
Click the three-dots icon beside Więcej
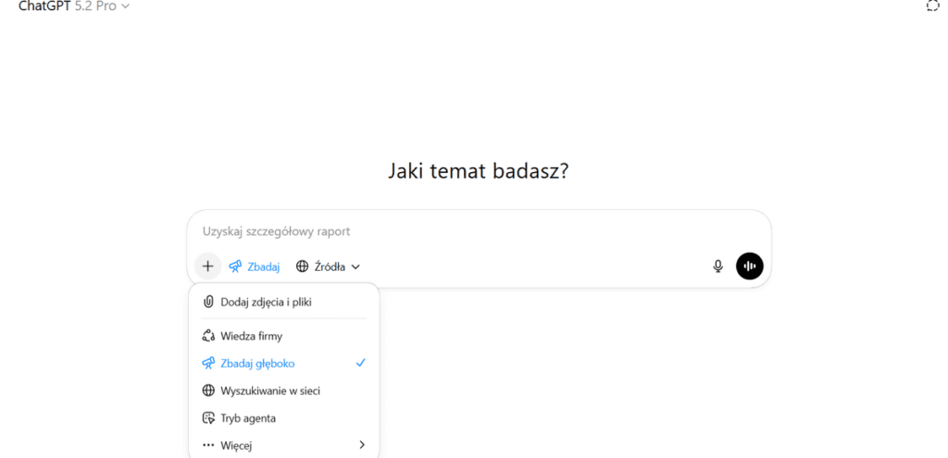coord(208,445)
